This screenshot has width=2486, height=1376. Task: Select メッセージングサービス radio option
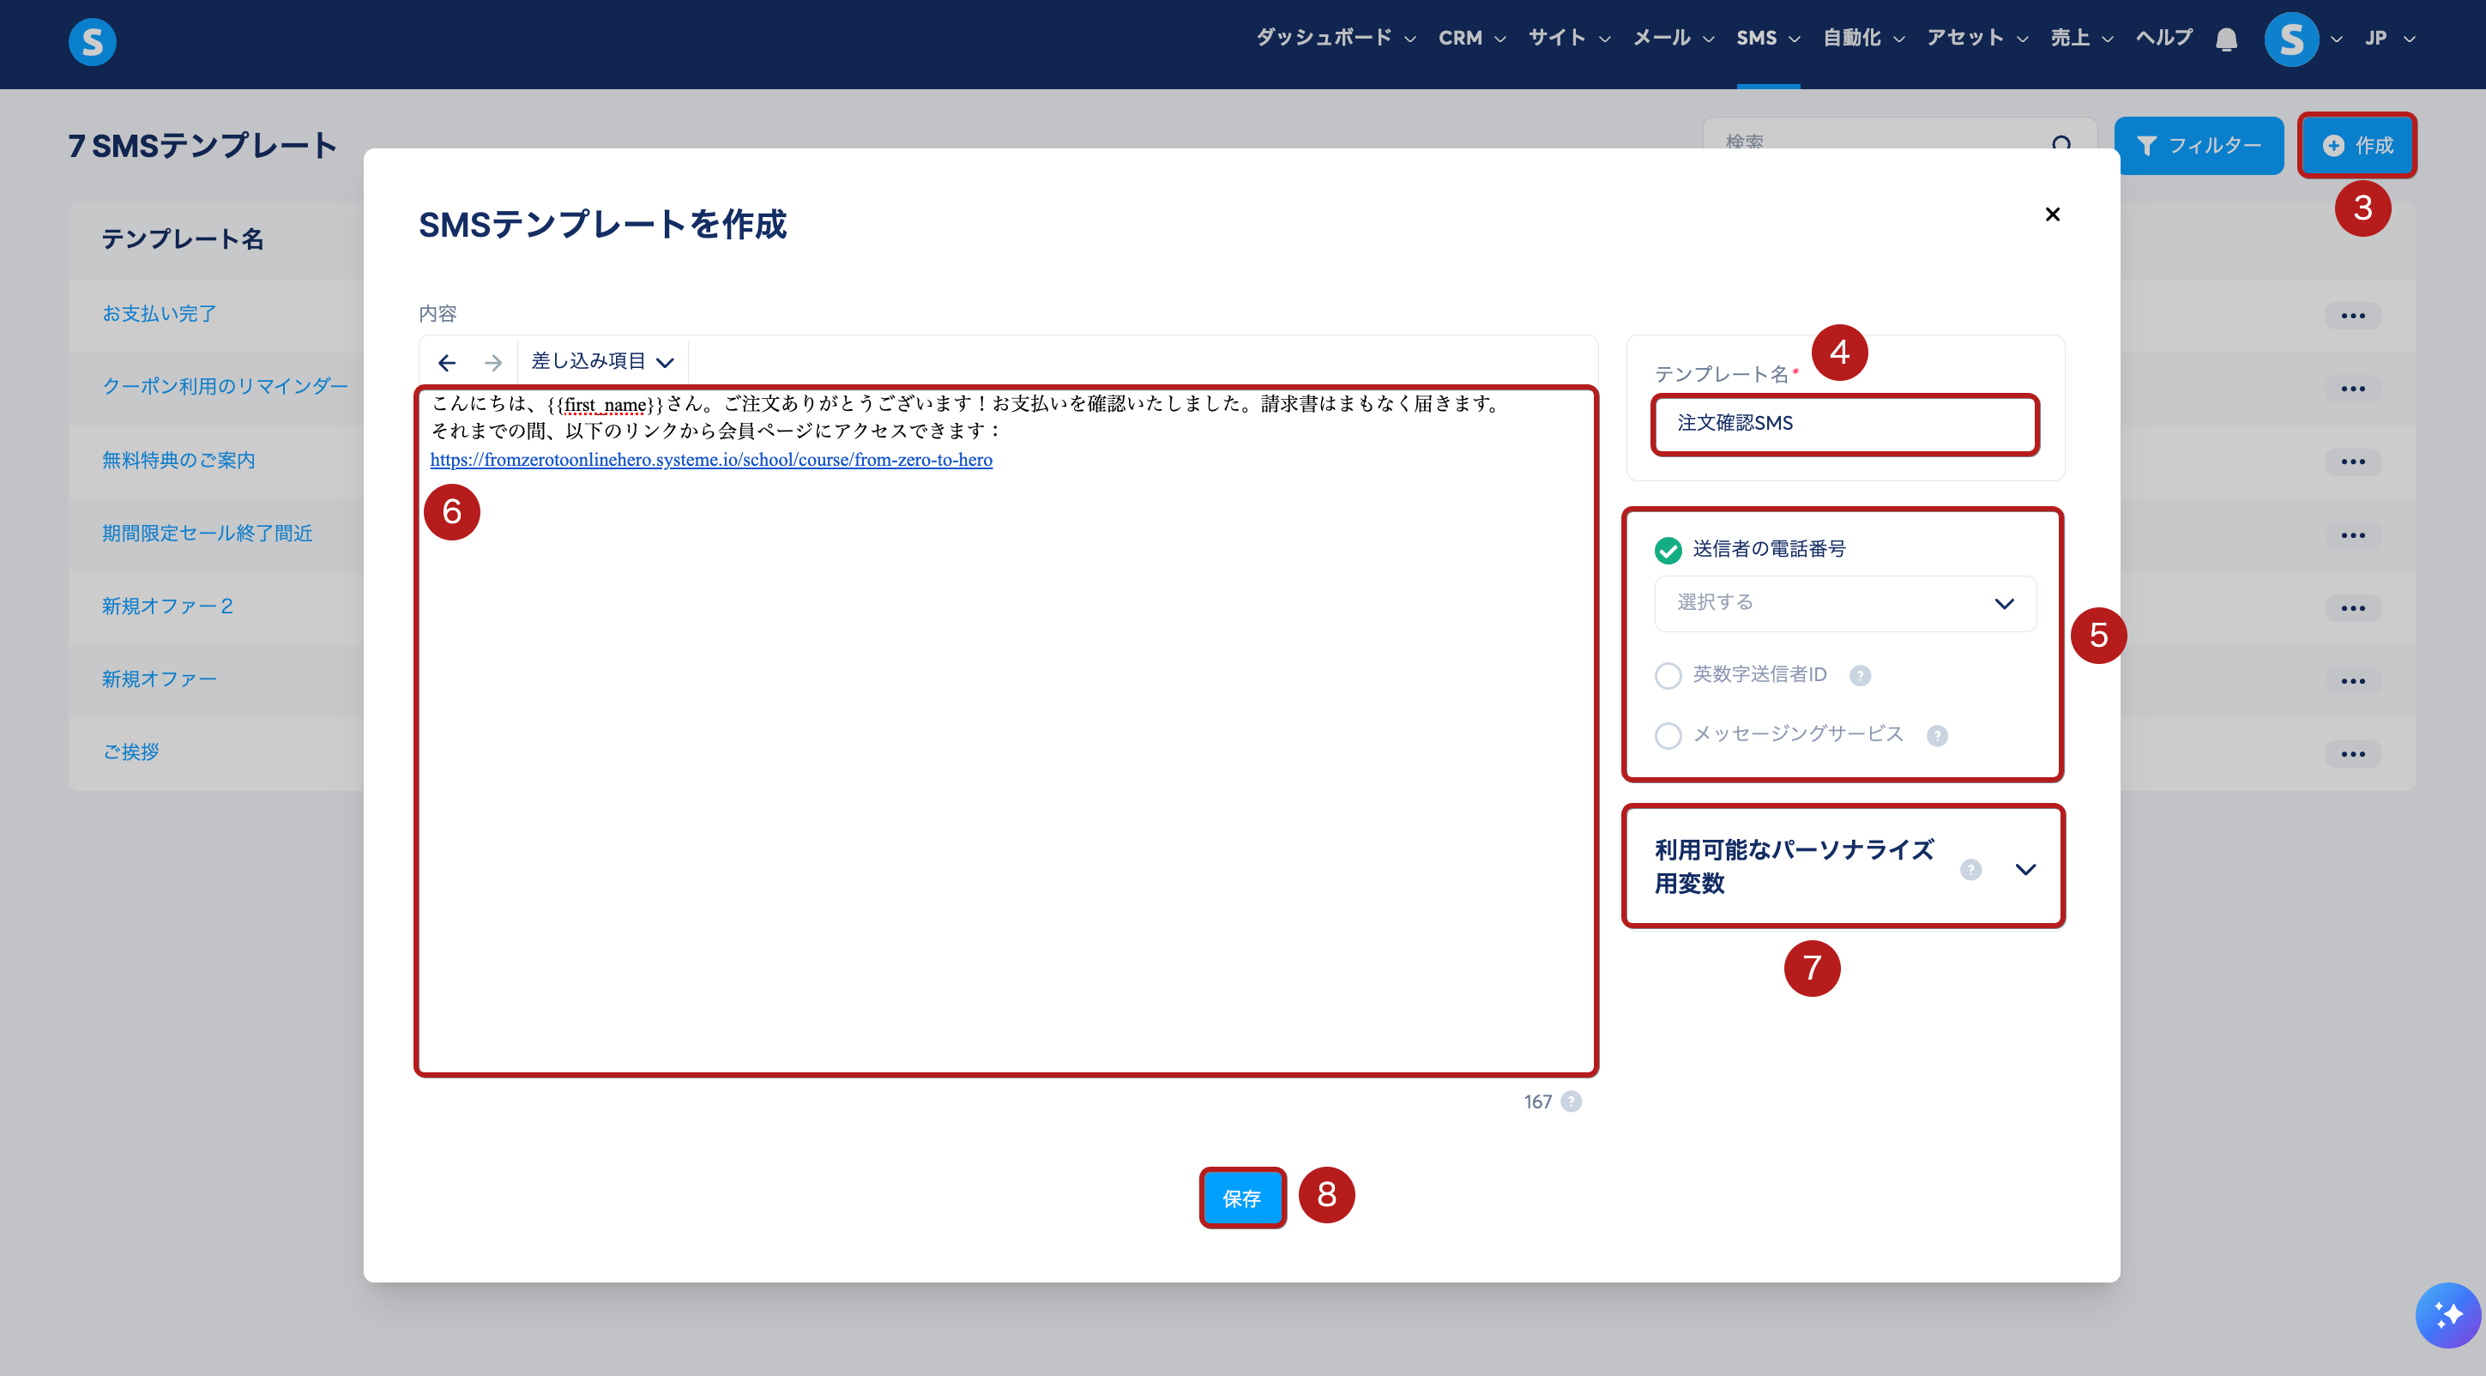pyautogui.click(x=1668, y=735)
